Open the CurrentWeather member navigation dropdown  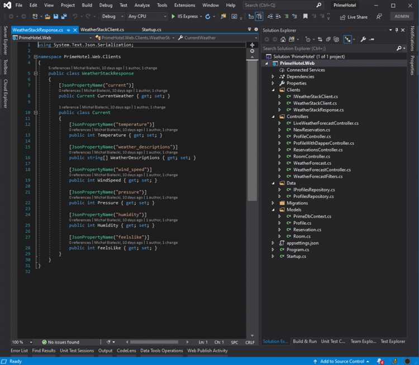click(x=217, y=38)
